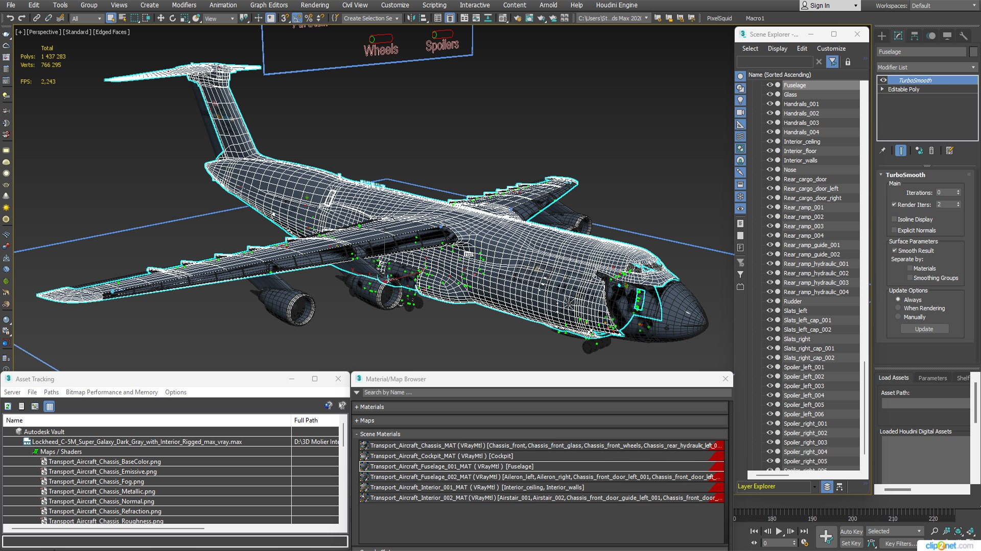Open the Graph Editors menu
This screenshot has height=551, width=981.
click(x=269, y=5)
